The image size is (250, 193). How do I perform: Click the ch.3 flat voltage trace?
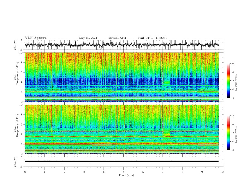point(122,161)
